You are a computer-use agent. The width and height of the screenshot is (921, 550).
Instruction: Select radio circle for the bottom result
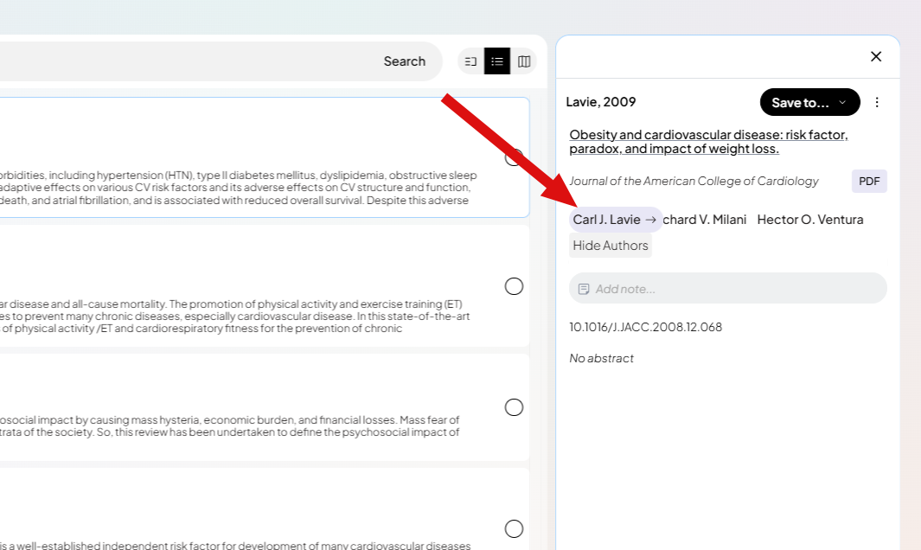[514, 528]
